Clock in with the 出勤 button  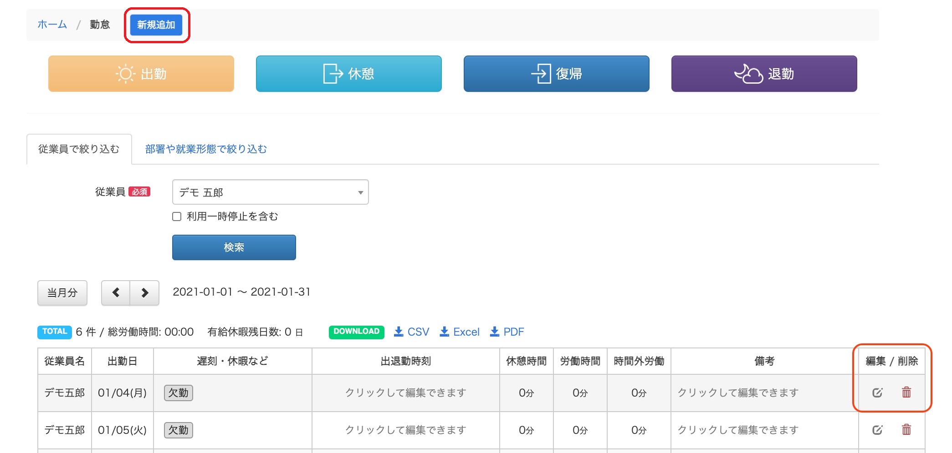tap(141, 74)
